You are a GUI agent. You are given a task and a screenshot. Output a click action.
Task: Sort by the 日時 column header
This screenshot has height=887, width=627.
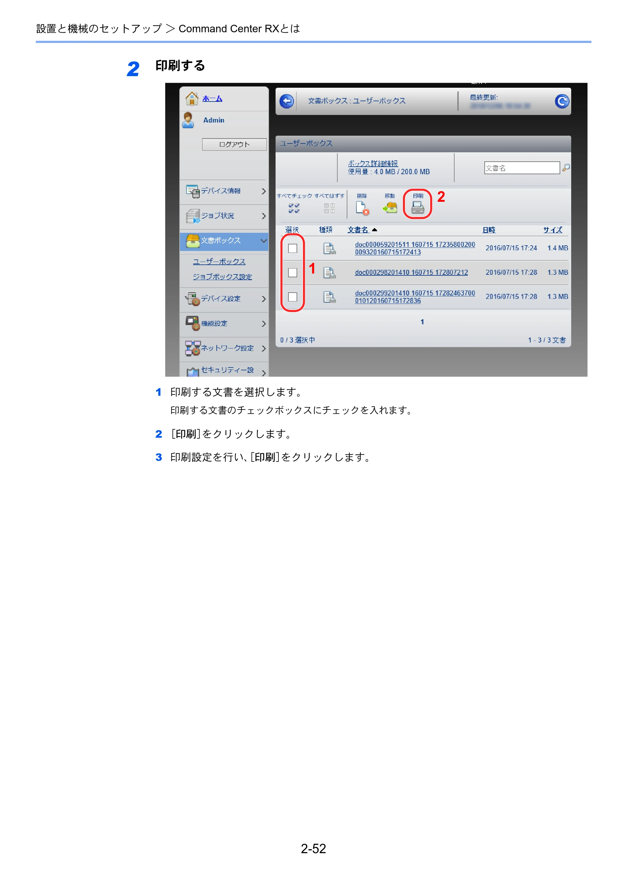point(489,230)
